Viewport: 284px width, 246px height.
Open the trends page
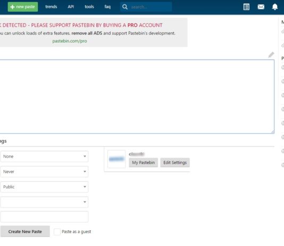(51, 7)
